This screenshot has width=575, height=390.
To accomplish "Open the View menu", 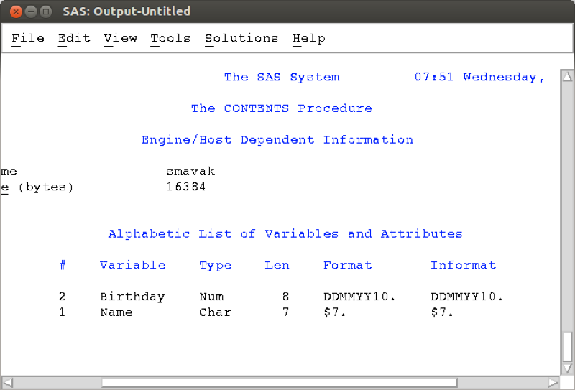I will coord(120,38).
